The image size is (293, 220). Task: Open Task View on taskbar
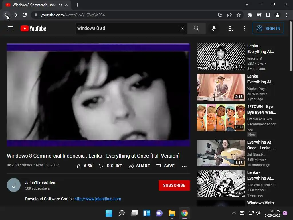[x=134, y=213]
